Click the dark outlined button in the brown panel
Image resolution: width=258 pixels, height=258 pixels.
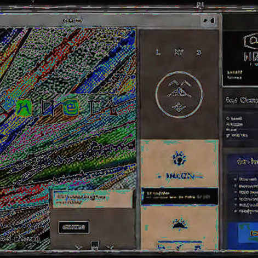73,227
